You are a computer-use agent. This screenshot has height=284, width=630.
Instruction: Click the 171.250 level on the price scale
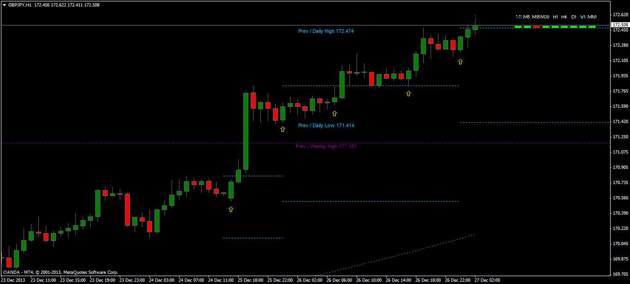tap(620, 137)
